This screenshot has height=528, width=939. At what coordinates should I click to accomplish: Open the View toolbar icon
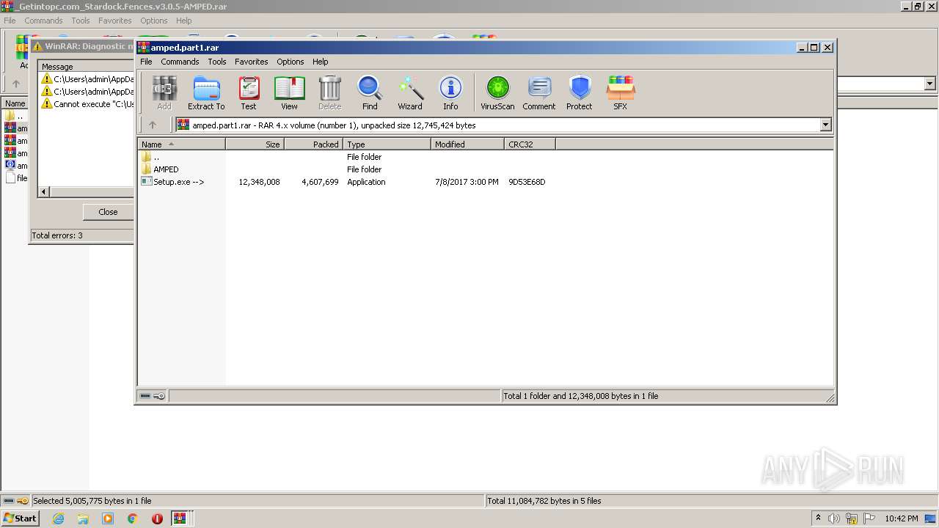tap(289, 93)
